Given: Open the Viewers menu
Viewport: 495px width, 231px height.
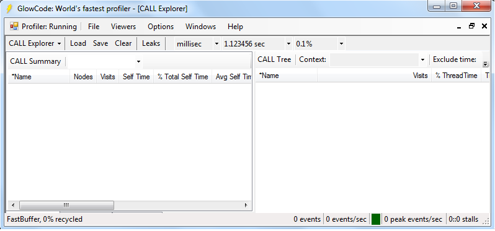Looking at the screenshot, I should [123, 27].
